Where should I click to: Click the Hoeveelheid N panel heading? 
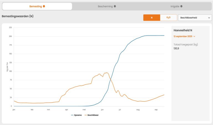coord(183,30)
